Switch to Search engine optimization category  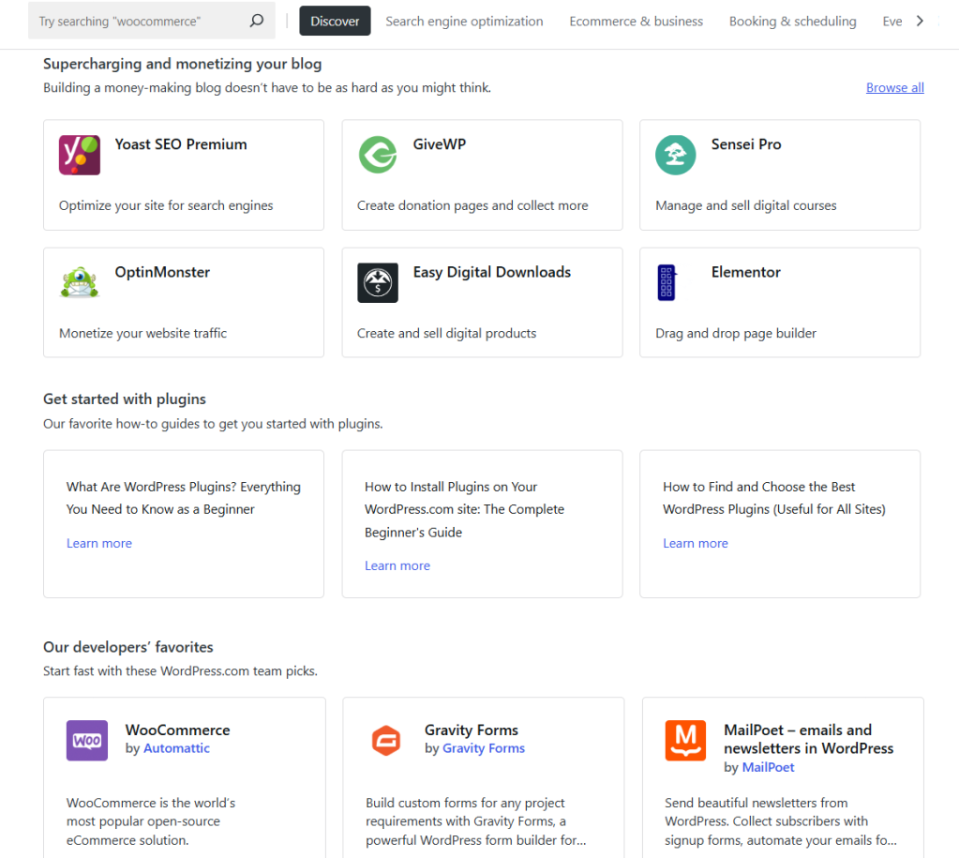tap(464, 21)
